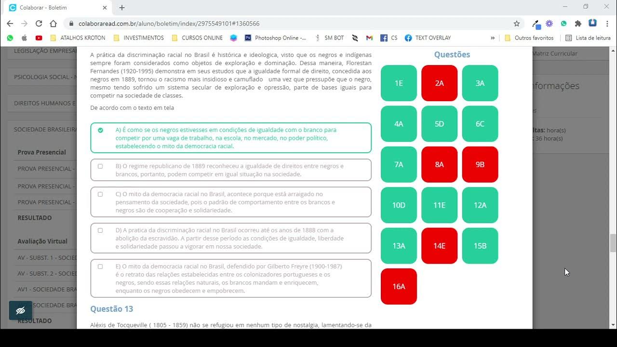Go back to the previous page
Viewport: 617px width, 347px height.
[x=10, y=23]
